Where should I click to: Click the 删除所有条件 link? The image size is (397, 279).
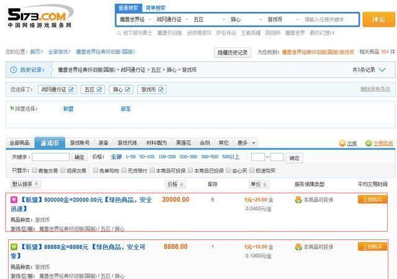pos(375,89)
